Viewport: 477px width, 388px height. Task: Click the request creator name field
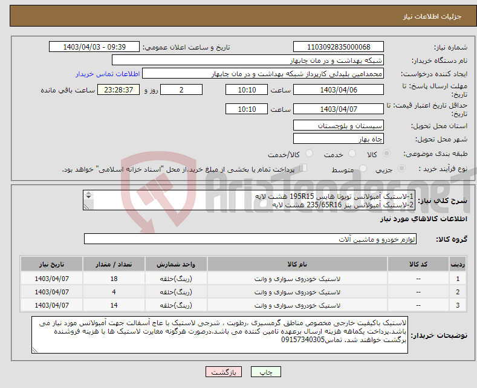[263, 74]
